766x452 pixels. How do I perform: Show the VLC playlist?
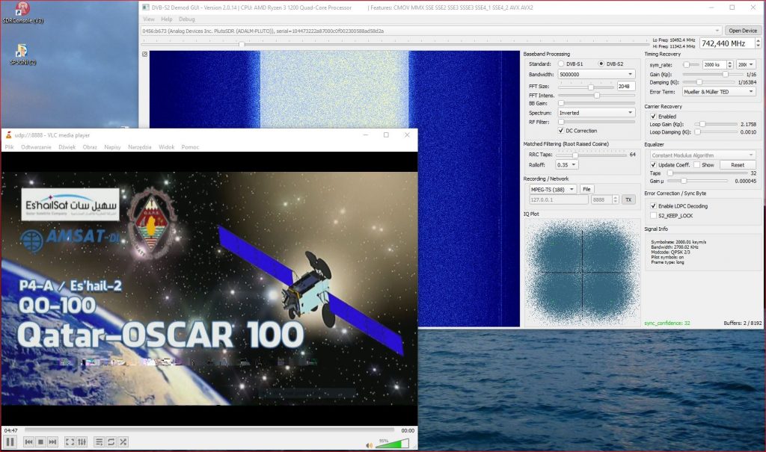pyautogui.click(x=99, y=442)
